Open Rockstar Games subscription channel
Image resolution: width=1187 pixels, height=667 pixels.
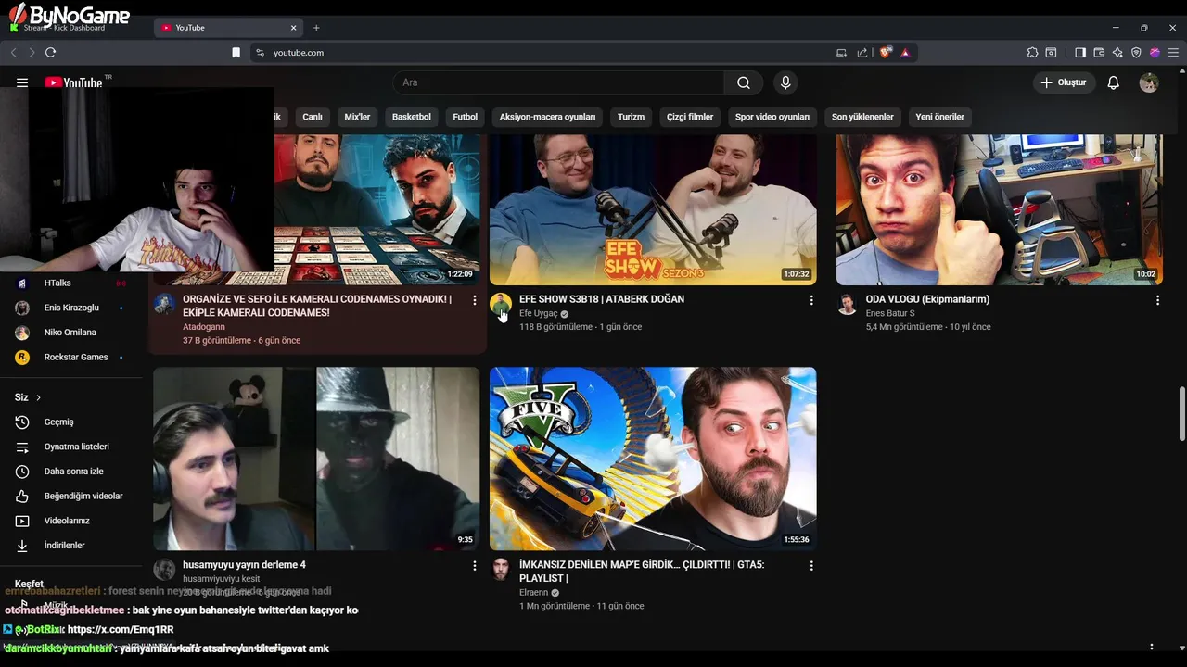tap(71, 357)
